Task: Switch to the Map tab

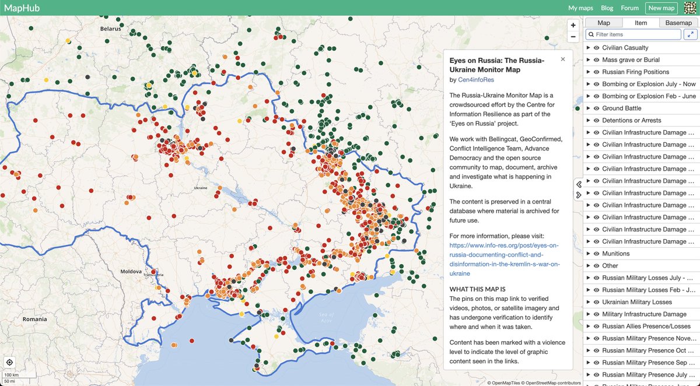Action: [604, 23]
